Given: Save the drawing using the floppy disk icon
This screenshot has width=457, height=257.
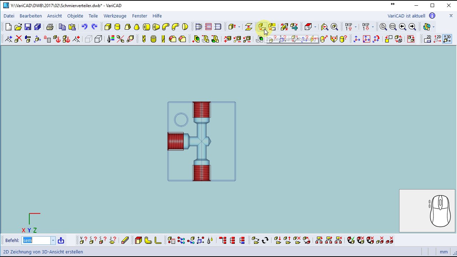Looking at the screenshot, I should click(28, 27).
